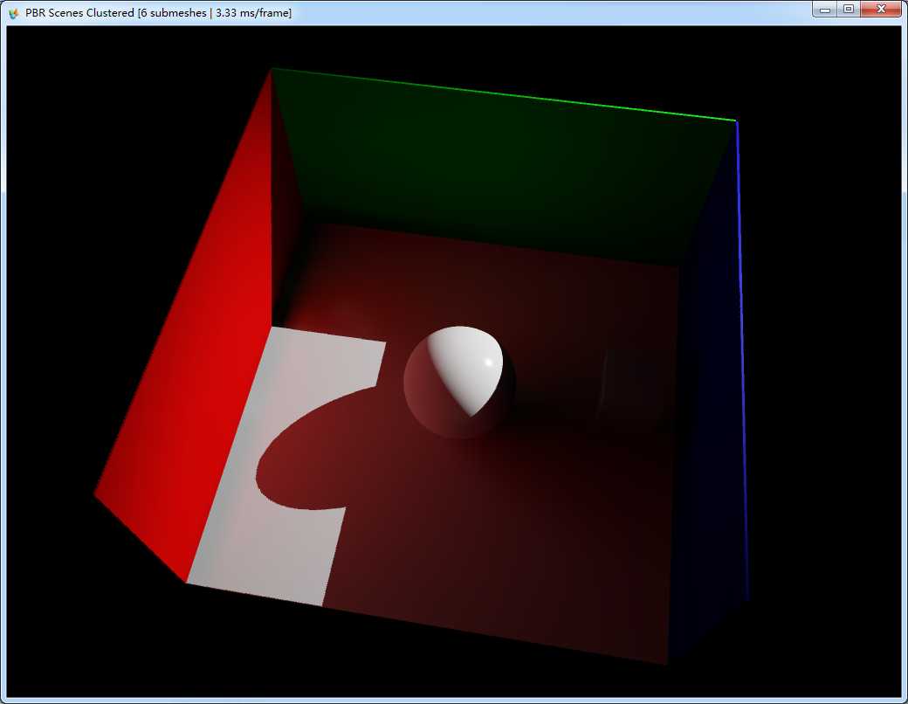The image size is (908, 704).
Task: Click the white sphere in the scene
Action: pyautogui.click(x=459, y=381)
